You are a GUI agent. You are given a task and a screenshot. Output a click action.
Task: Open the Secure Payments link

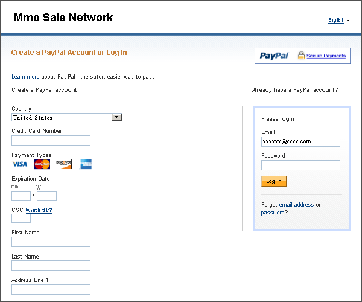[326, 56]
